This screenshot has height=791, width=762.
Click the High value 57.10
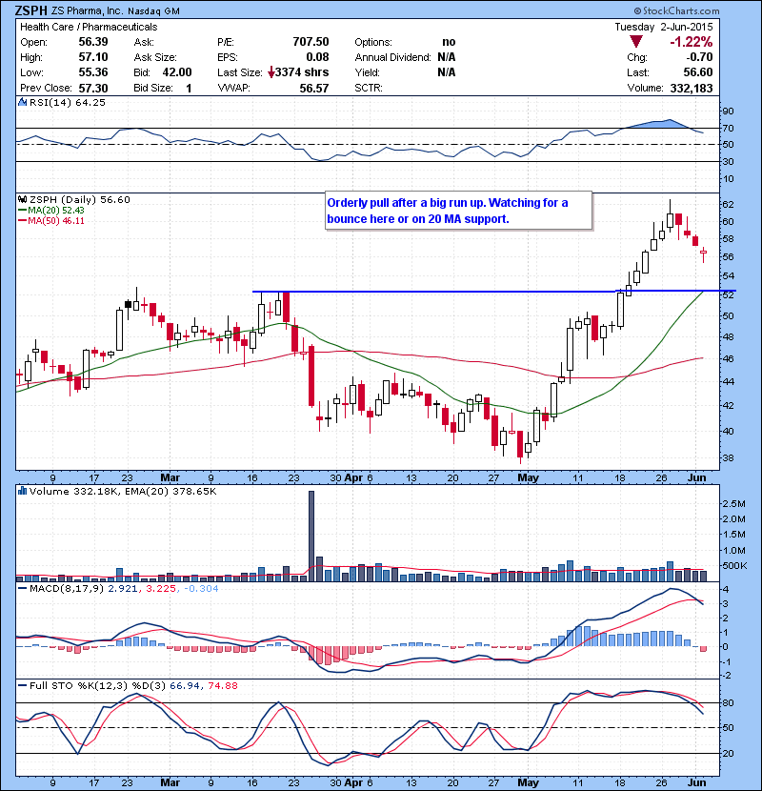click(x=93, y=57)
